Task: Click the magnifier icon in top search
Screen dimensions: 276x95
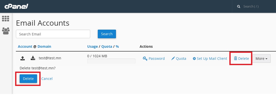Action: [x=239, y=7]
